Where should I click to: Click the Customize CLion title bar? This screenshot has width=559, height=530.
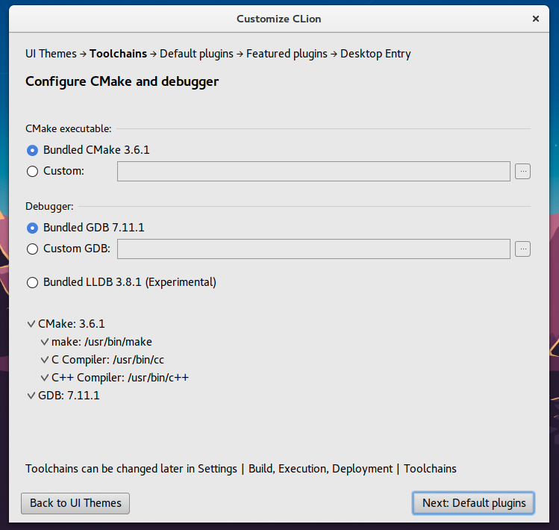click(279, 19)
